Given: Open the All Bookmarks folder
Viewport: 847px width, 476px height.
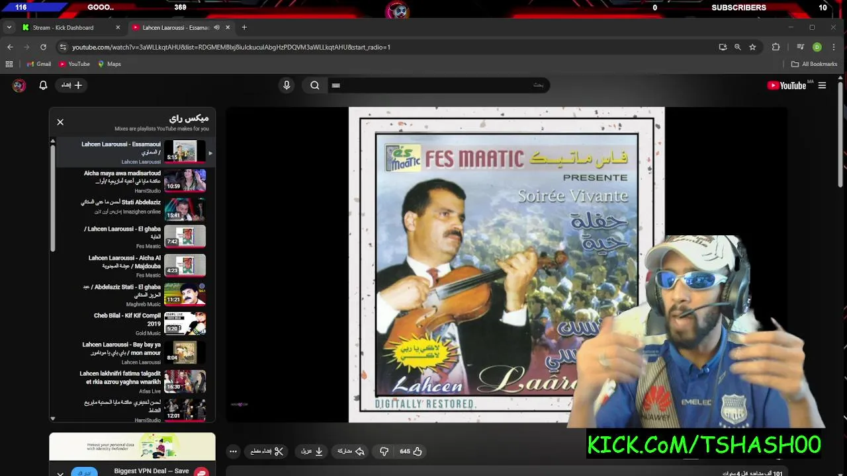Looking at the screenshot, I should tap(814, 64).
